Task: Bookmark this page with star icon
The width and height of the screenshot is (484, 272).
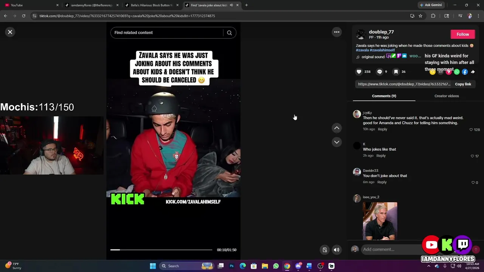Action: (x=420, y=16)
